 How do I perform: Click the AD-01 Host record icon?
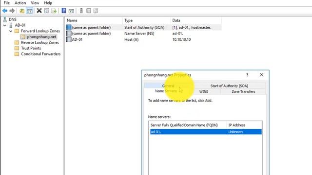point(69,39)
